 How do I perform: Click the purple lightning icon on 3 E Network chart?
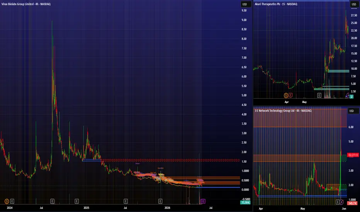341,202
